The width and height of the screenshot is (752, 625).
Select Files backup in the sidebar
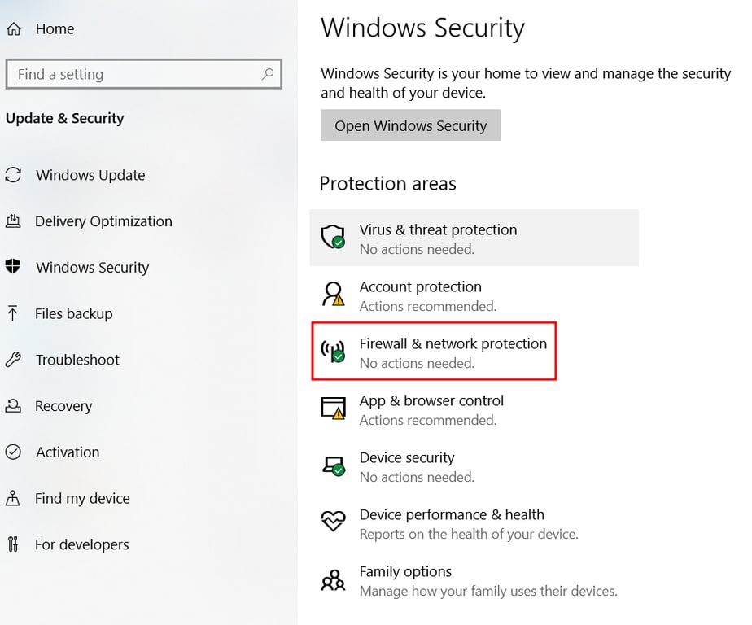[74, 313]
